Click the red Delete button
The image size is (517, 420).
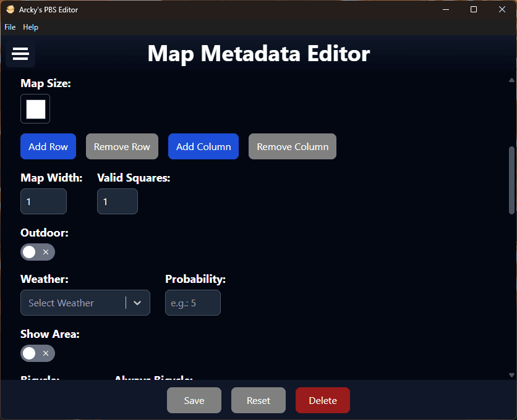pyautogui.click(x=322, y=400)
